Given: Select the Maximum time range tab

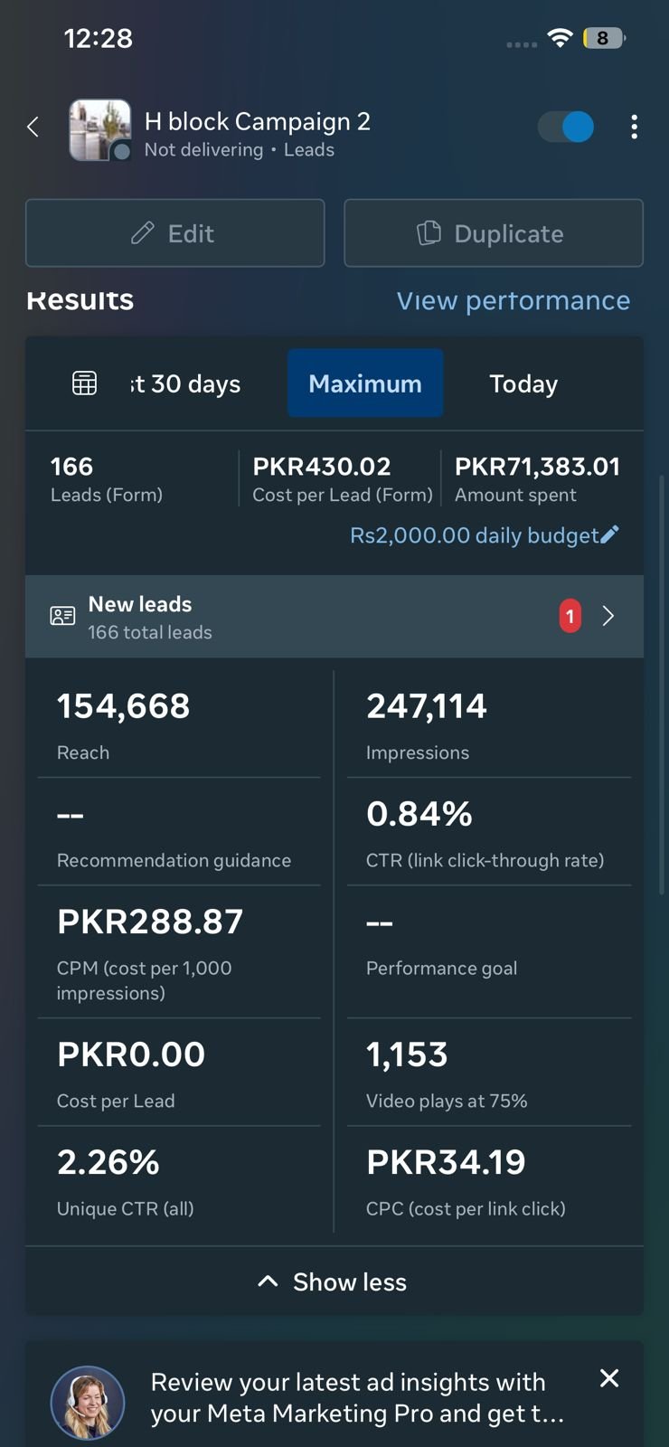Looking at the screenshot, I should coord(365,383).
